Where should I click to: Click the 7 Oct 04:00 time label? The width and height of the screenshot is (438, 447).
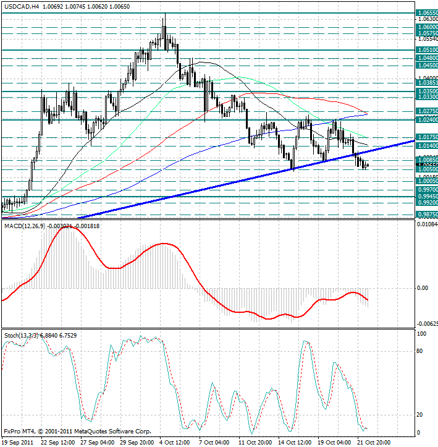(214, 443)
